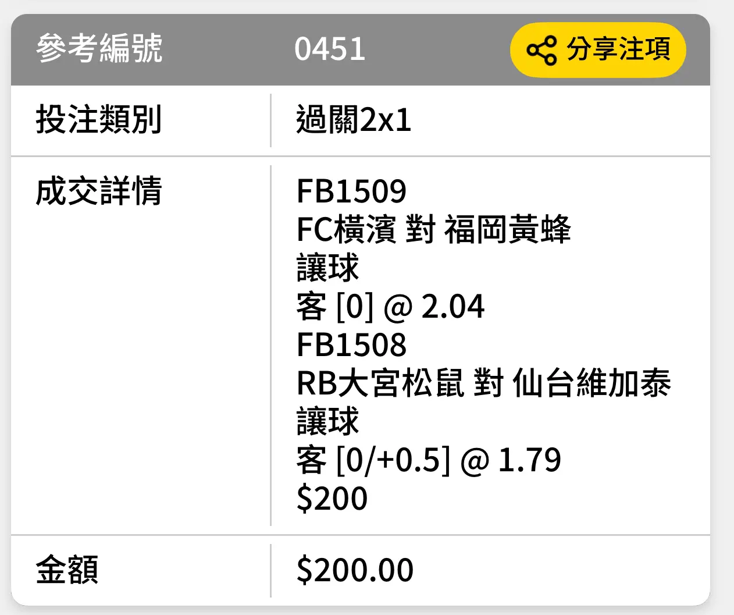
Task: Click the first 讓球 handicap line
Action: click(x=328, y=267)
